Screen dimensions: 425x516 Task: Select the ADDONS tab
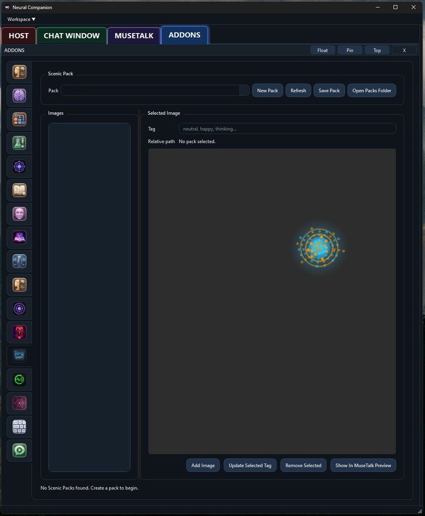pyautogui.click(x=184, y=35)
